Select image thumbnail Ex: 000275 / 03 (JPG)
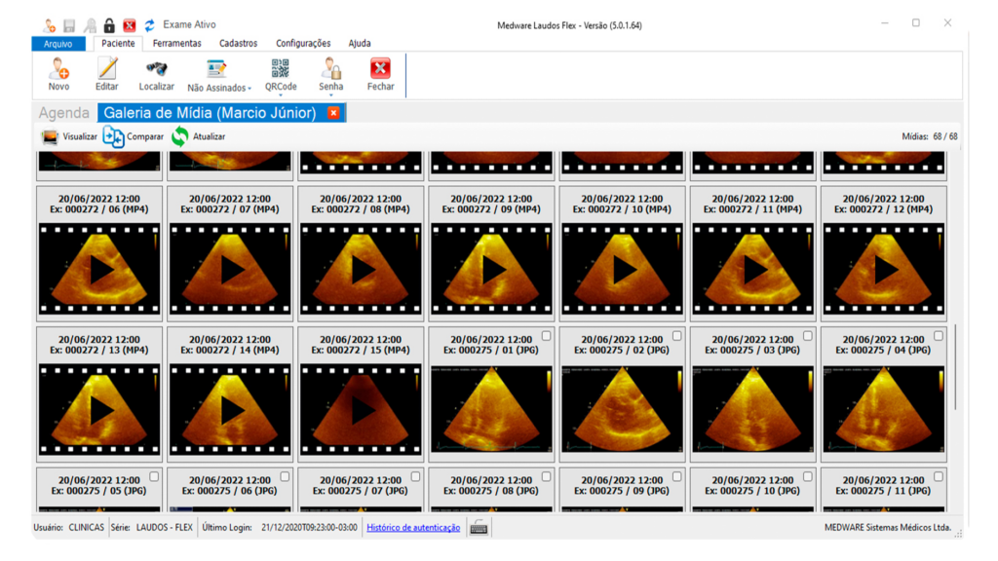This screenshot has height=561, width=998. tap(753, 410)
